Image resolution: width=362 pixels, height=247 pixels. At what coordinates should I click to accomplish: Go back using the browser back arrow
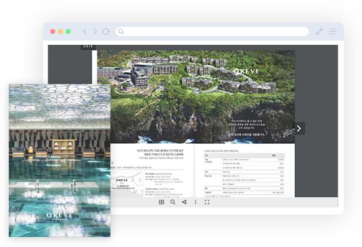(x=84, y=32)
